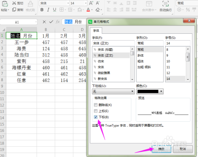This screenshot has width=198, height=157.
Task: Open the Name Box dropdown arrow
Action: coord(36,22)
